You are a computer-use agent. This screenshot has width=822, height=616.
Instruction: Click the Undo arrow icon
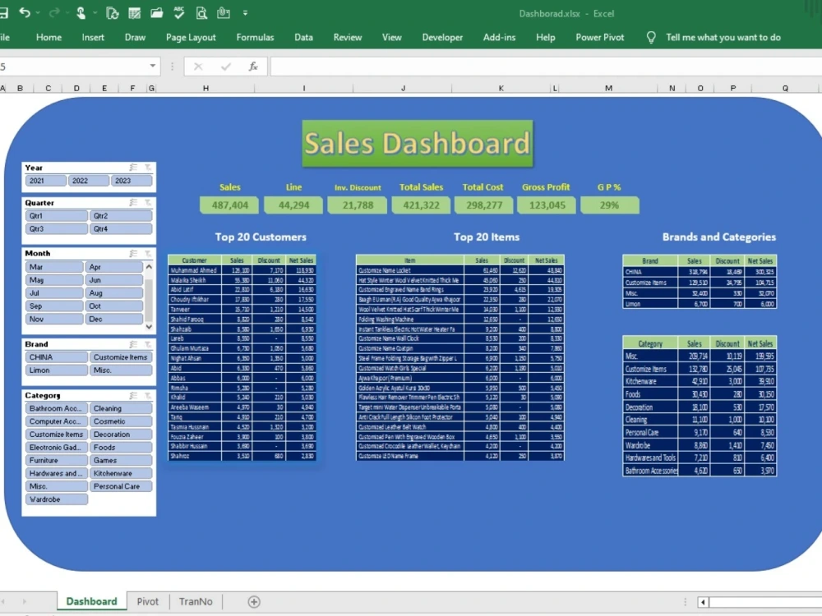pyautogui.click(x=24, y=12)
